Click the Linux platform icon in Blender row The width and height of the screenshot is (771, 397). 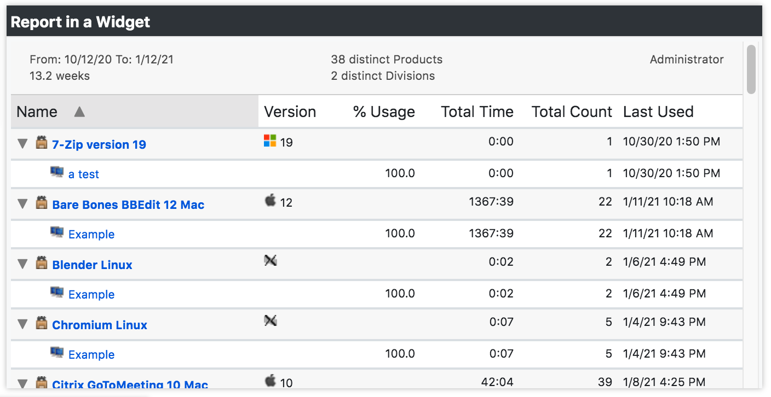271,261
